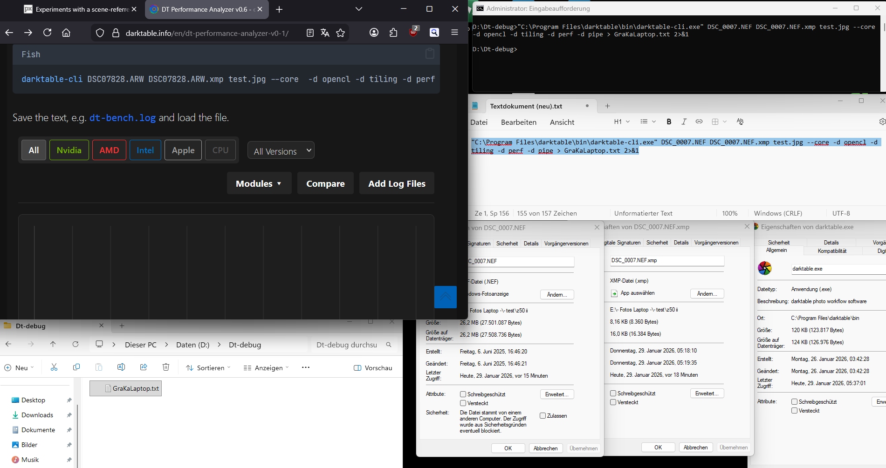Filter results by Nvidia GPU
This screenshot has width=886, height=468.
(69, 150)
